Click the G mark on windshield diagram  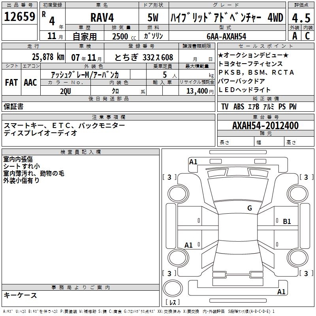coord(250,208)
